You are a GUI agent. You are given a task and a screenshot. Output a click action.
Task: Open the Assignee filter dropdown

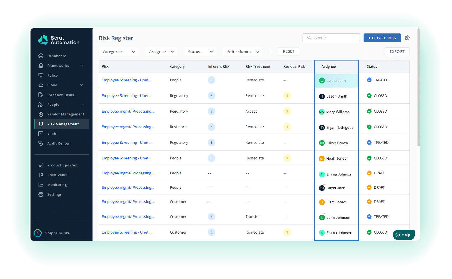(x=161, y=52)
